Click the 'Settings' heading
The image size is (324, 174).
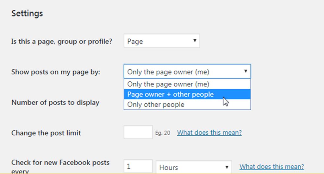click(x=27, y=14)
